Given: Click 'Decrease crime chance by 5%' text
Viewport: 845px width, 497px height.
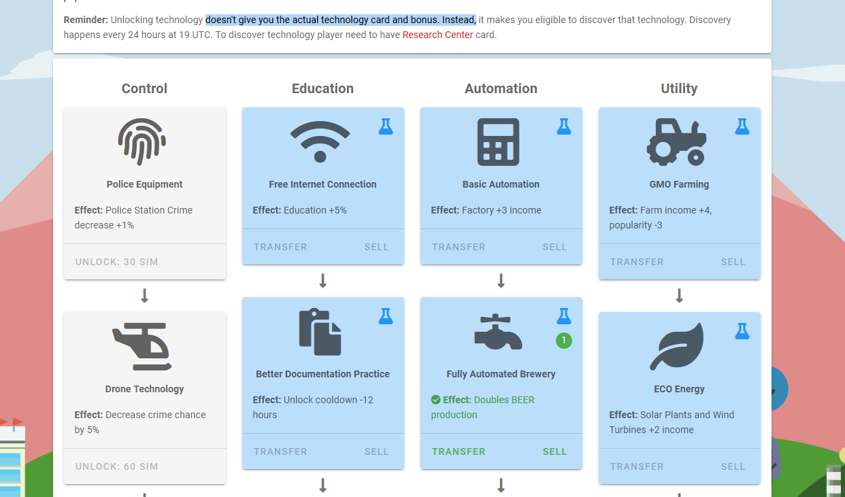Looking at the screenshot, I should click(x=140, y=422).
